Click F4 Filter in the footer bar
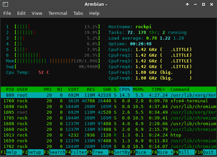 click(76, 152)
